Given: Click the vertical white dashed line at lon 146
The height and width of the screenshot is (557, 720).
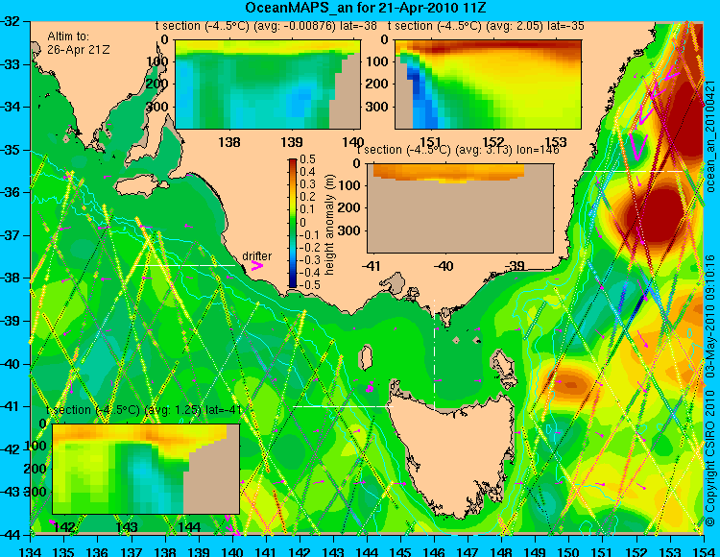Looking at the screenshot, I should (434, 354).
